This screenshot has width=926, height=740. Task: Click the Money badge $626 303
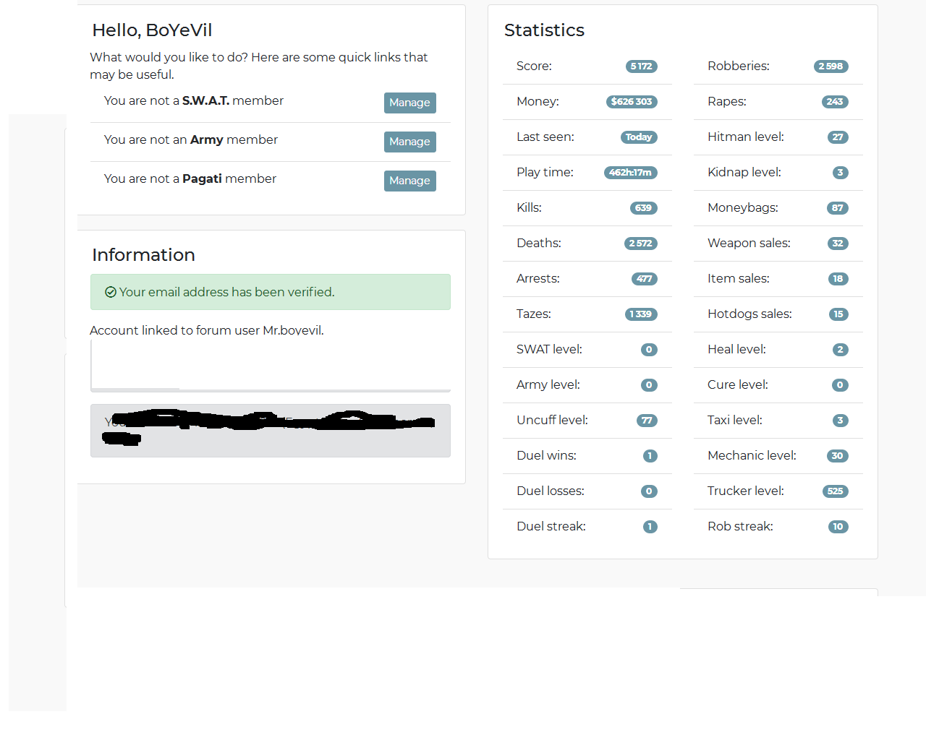632,102
